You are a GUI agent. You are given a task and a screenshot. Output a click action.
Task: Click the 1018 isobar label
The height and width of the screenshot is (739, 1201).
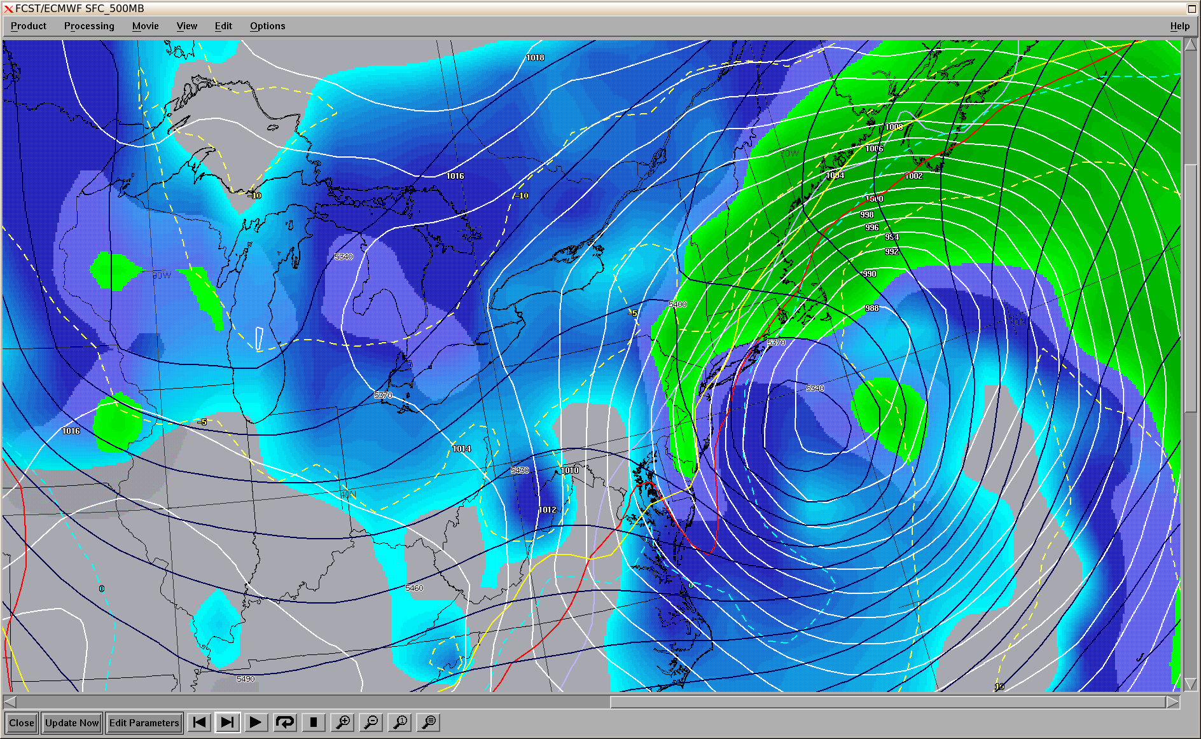pos(535,58)
